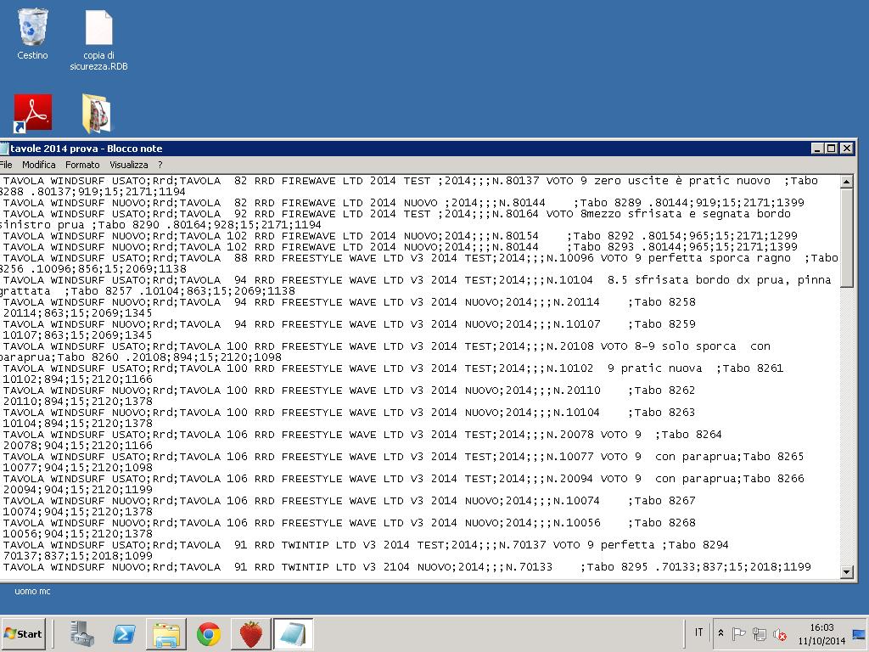Click the Start button

point(23,633)
